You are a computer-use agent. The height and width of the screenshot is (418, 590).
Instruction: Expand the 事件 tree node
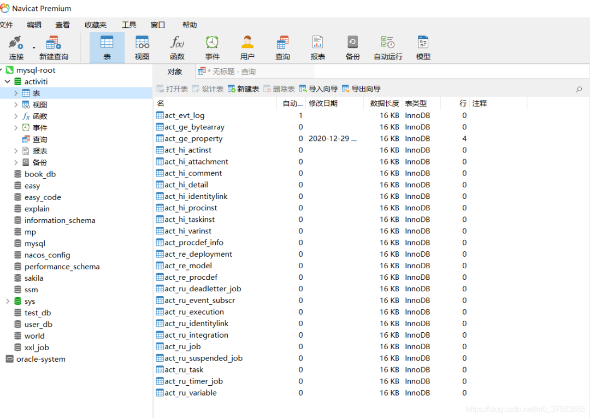point(16,128)
